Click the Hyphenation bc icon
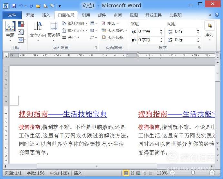This screenshot has width=223, height=179. [93, 38]
